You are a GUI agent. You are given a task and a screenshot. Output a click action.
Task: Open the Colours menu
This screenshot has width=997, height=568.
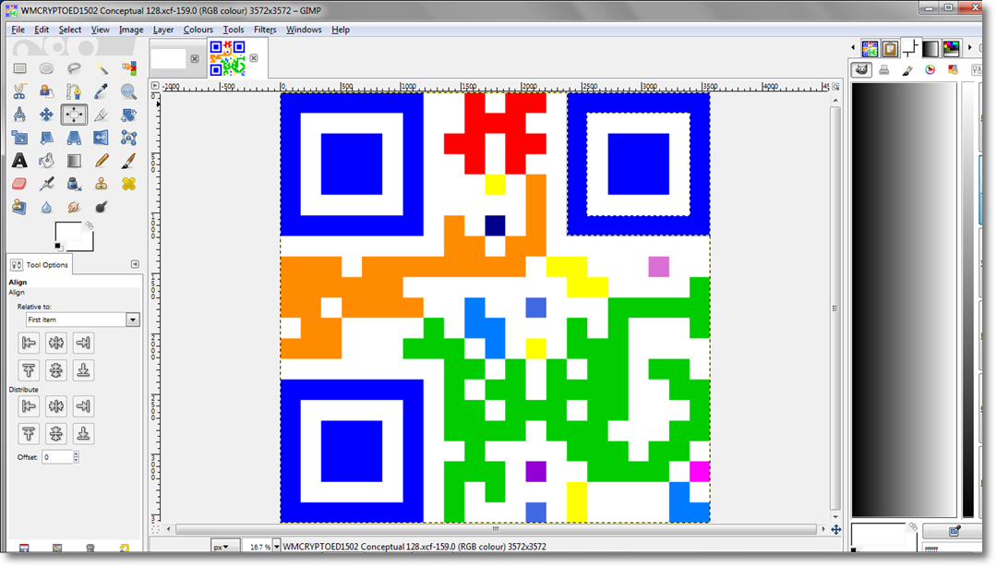click(x=198, y=30)
